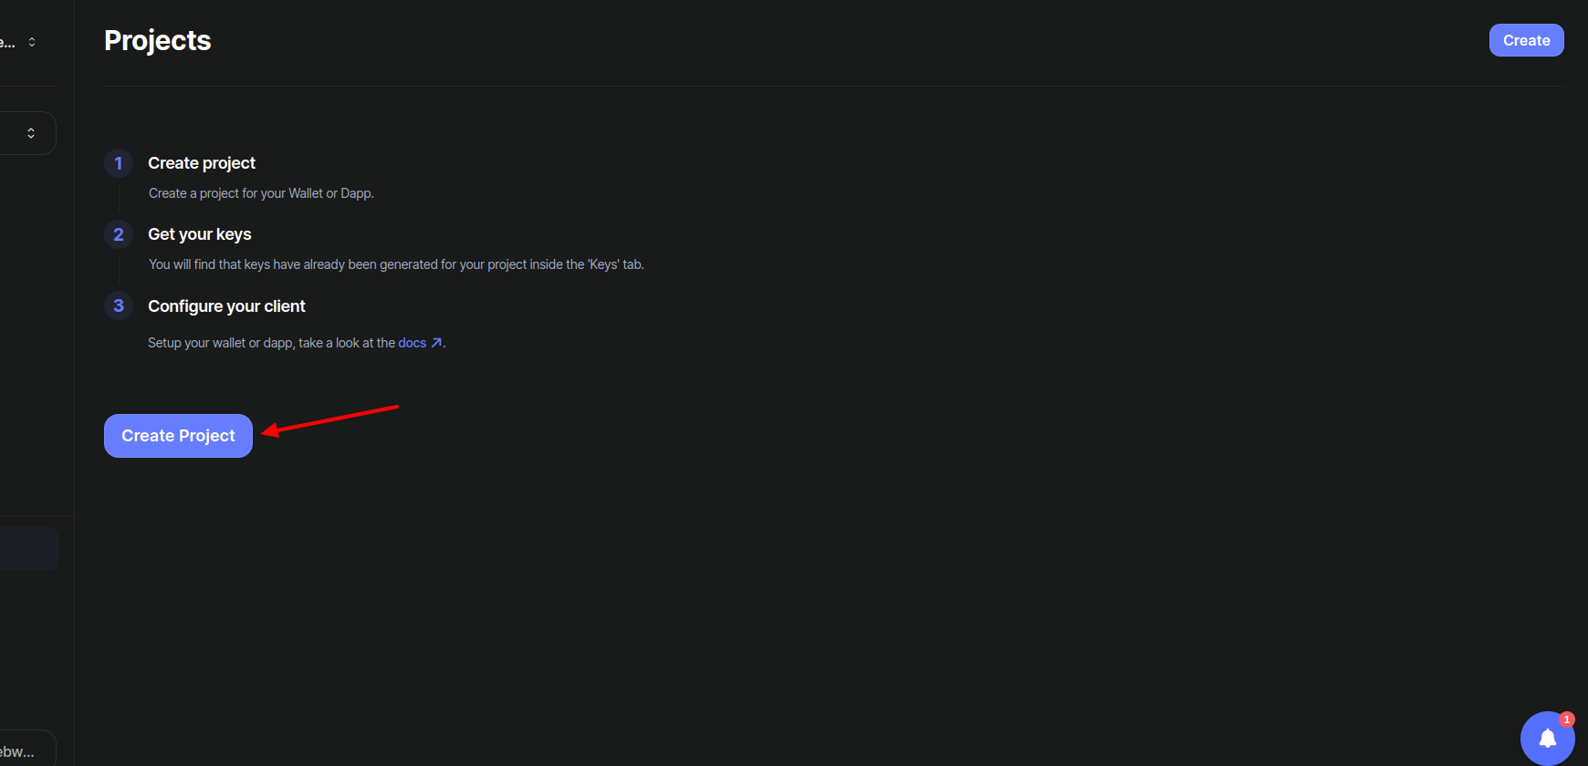Click the 'Create project' step title
Screen dimensions: 1588x766
pos(202,163)
